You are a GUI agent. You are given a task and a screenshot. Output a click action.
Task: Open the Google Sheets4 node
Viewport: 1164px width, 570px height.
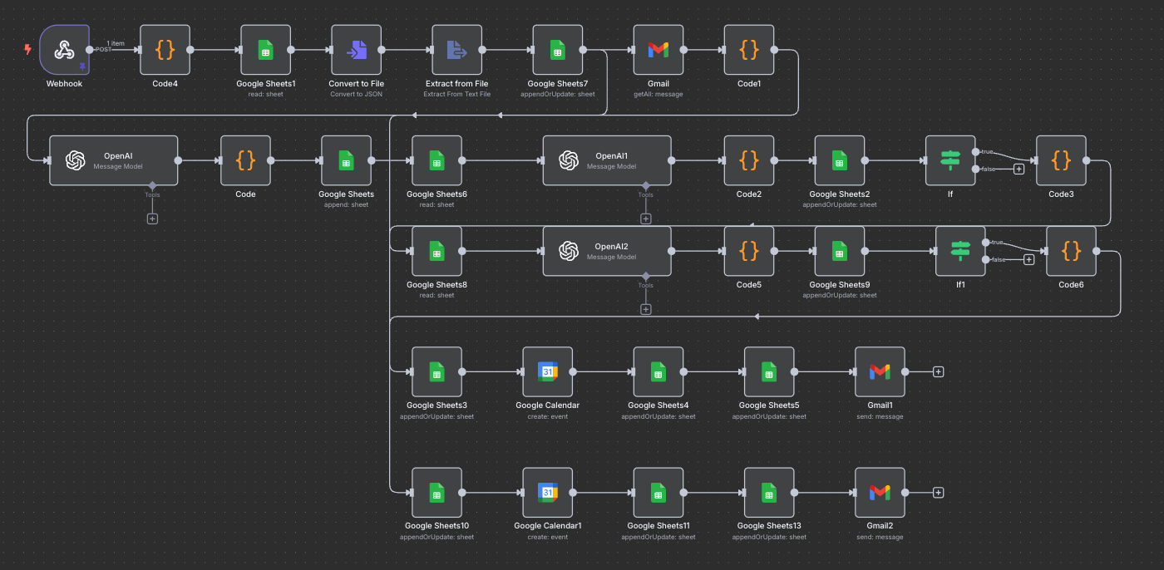click(658, 371)
